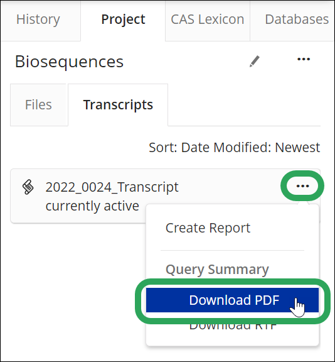Switch to the Files sub-tab
This screenshot has width=335, height=362.
pyautogui.click(x=38, y=105)
